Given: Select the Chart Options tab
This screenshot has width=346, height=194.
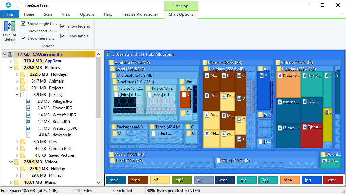Looking at the screenshot, I should click(181, 14).
